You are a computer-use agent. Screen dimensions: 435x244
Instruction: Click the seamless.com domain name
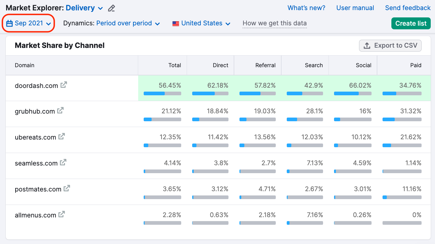point(36,163)
